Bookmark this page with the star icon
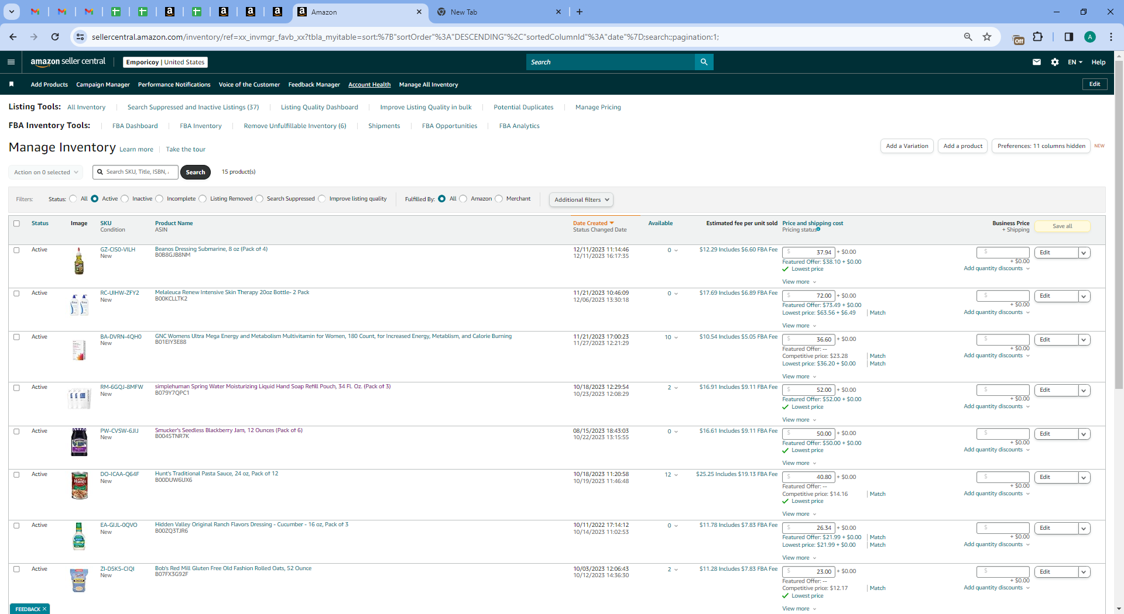This screenshot has height=614, width=1124. 987,37
